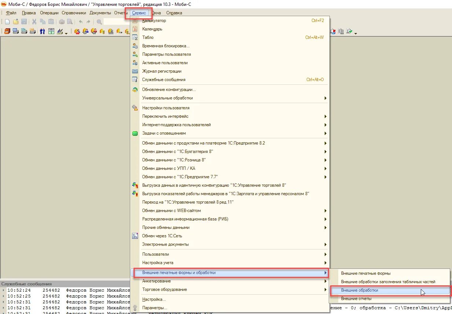Click the New document toolbar icon

coord(7,22)
